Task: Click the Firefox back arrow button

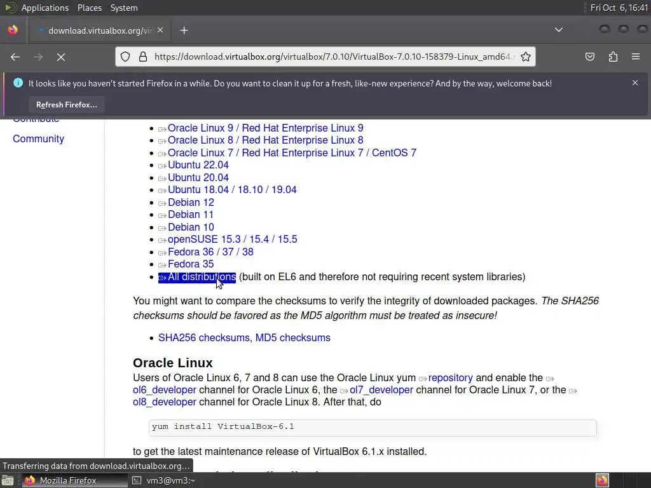Action: pyautogui.click(x=15, y=57)
